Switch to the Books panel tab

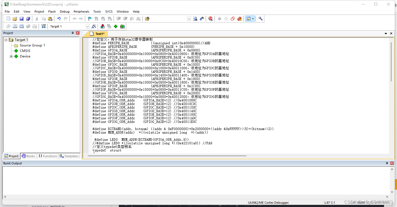click(x=28, y=156)
